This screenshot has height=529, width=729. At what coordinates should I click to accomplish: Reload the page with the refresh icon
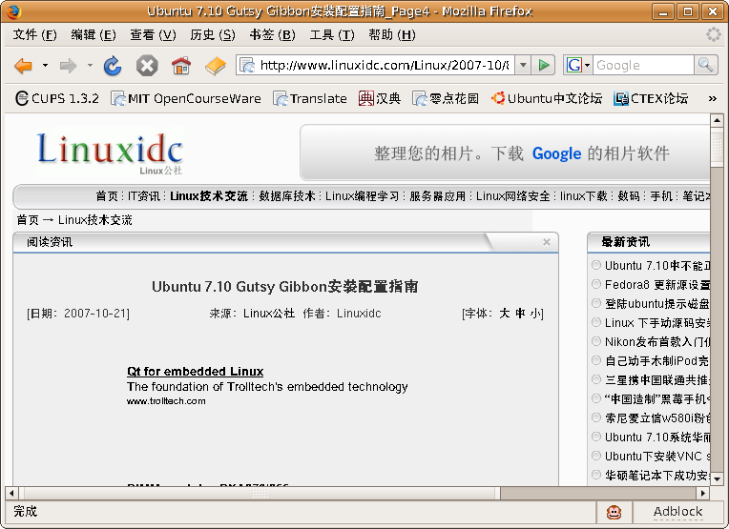tap(113, 66)
